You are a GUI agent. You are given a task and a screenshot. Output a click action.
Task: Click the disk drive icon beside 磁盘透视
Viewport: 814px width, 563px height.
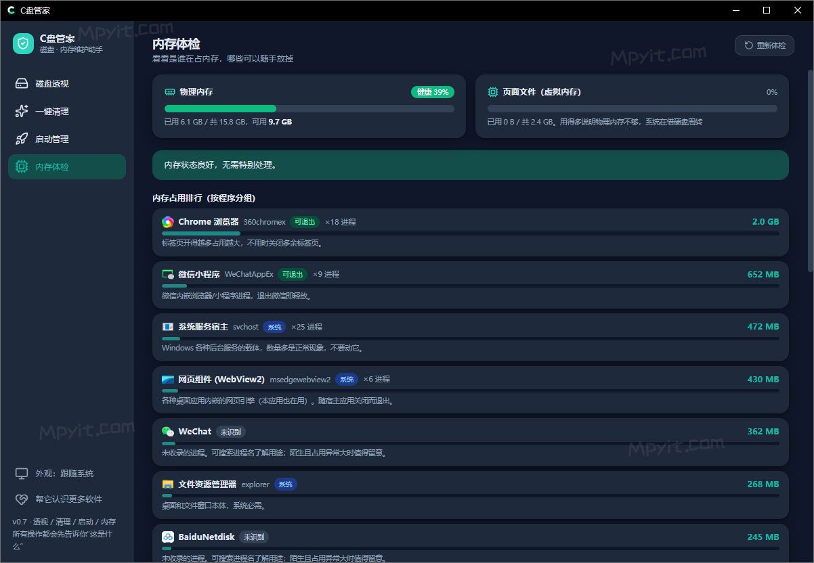(x=22, y=83)
